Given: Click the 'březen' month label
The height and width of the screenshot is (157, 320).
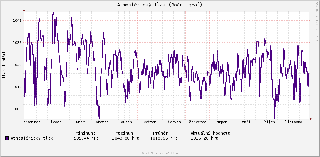Looking at the screenshot, I should (102, 122).
